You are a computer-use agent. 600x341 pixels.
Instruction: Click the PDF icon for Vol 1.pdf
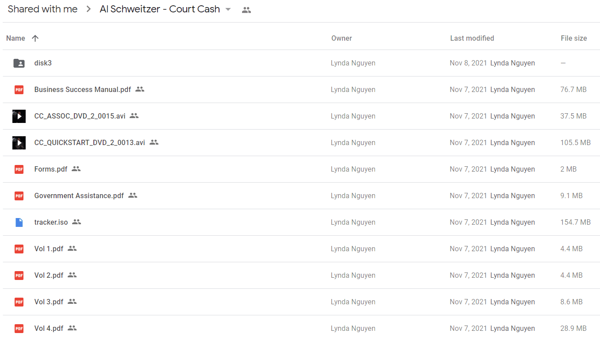19,249
